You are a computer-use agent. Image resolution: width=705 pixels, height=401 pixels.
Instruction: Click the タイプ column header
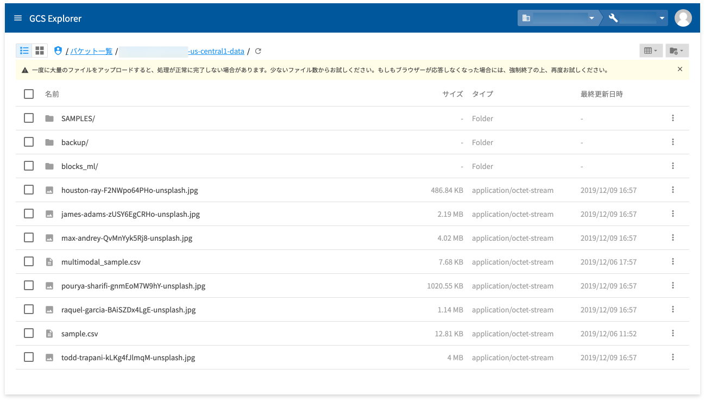[x=482, y=94]
